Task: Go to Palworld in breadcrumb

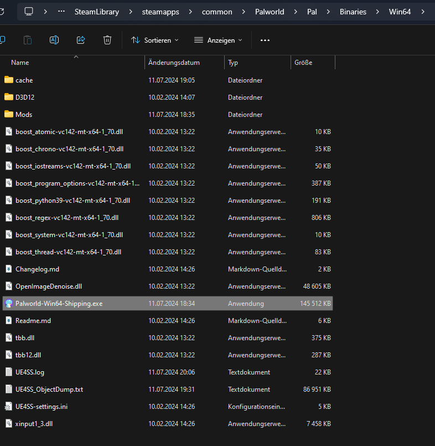Action: coord(270,12)
